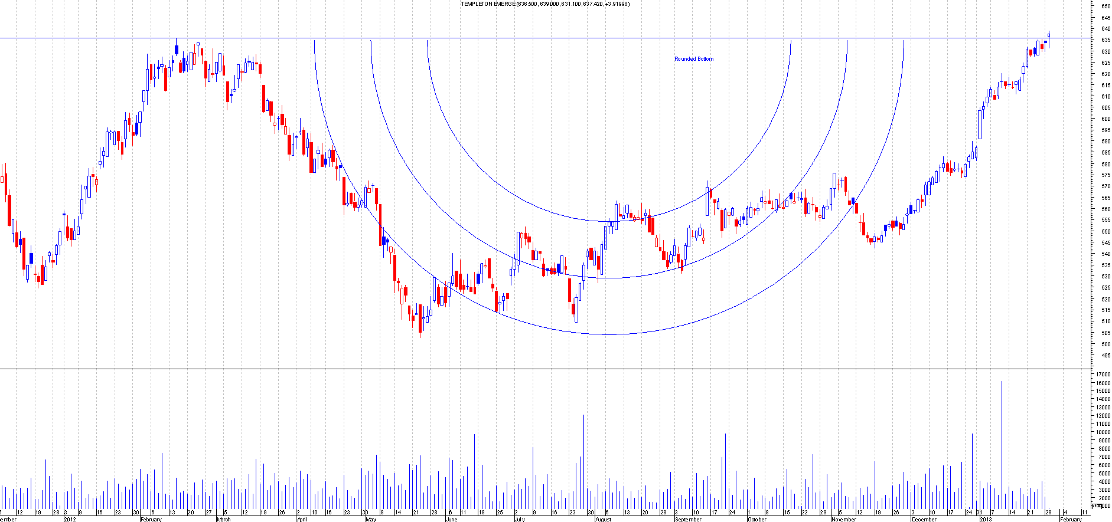Click the 2013 year label on the time axis
This screenshot has width=1112, height=522.
click(986, 520)
